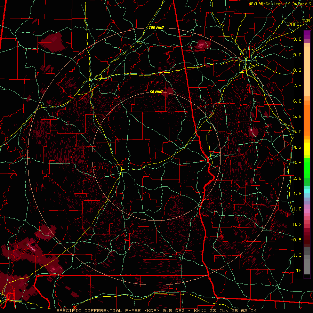Click the KMXX station identifier
Viewport: 313px width, 313px height.
pos(200,311)
